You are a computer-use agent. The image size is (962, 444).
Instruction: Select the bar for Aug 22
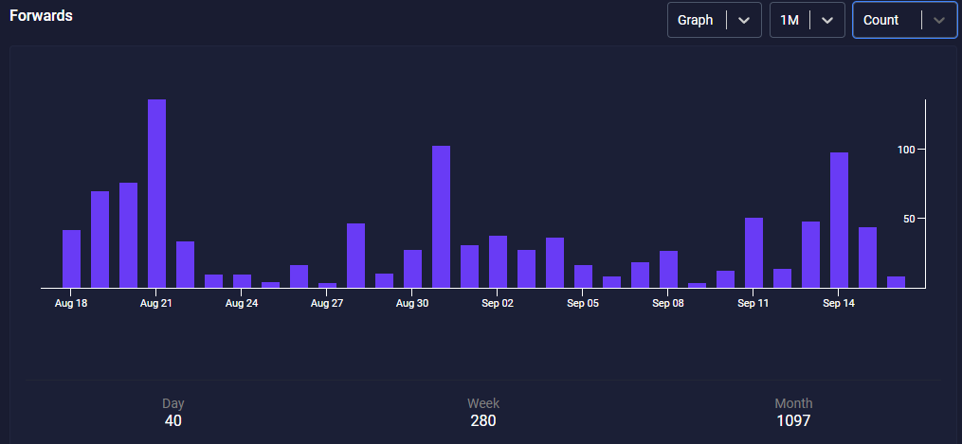pyautogui.click(x=185, y=264)
